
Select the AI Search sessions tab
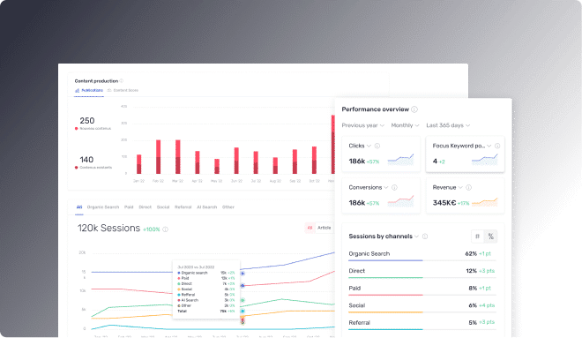click(x=206, y=207)
